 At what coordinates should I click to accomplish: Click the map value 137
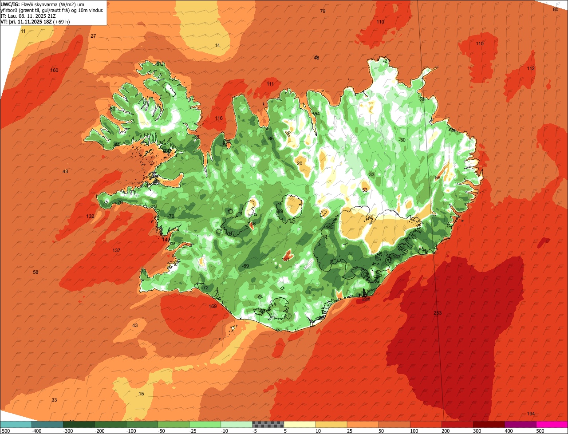click(116, 251)
